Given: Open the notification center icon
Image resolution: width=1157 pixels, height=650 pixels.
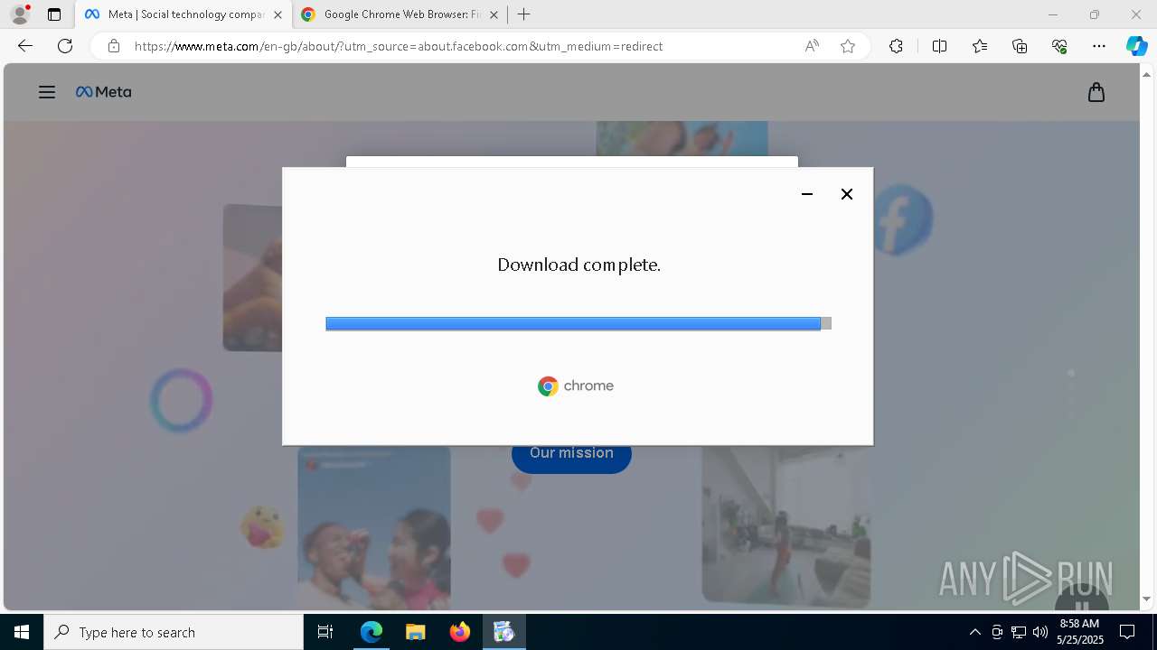Looking at the screenshot, I should tap(1127, 632).
